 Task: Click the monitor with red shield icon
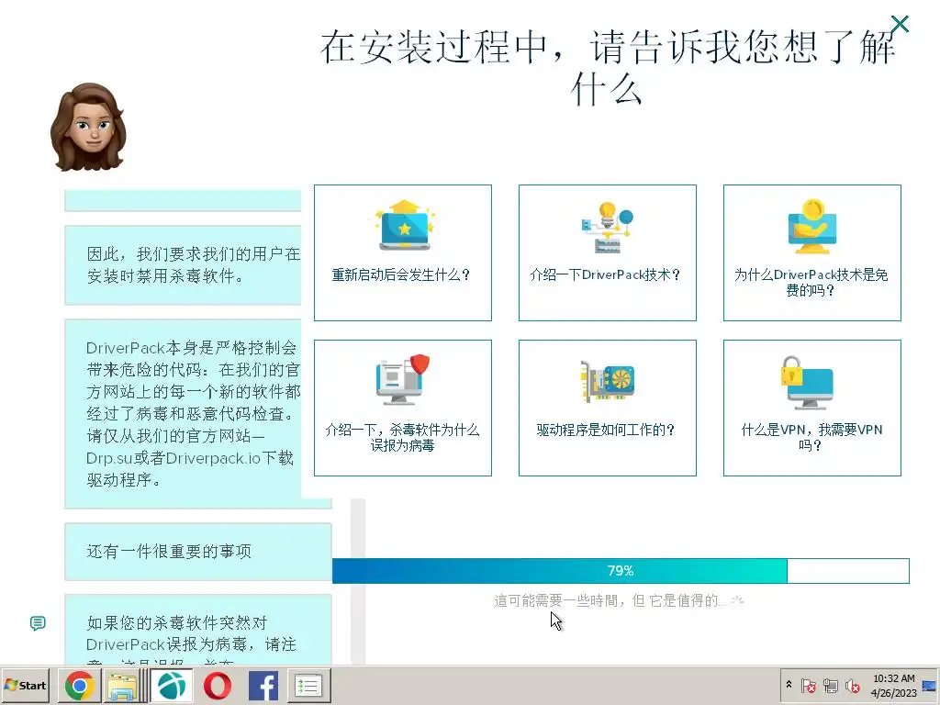[x=403, y=379]
